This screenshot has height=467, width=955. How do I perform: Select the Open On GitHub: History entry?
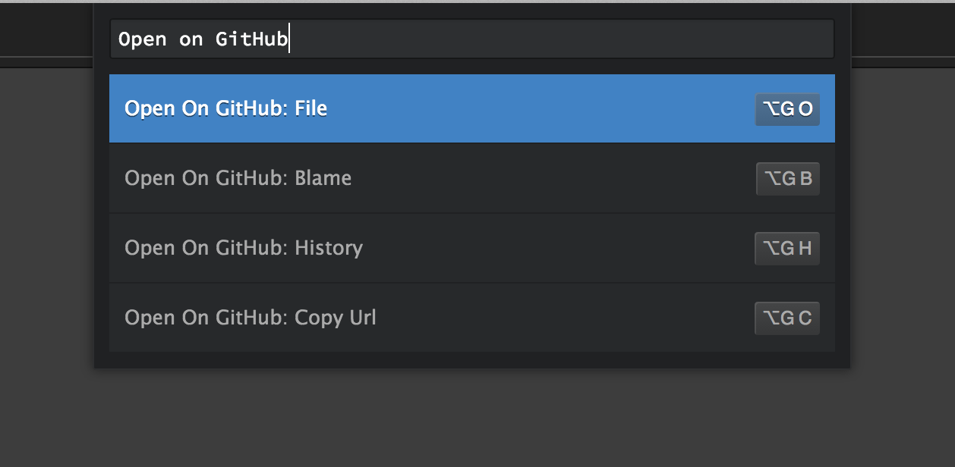[x=243, y=248]
